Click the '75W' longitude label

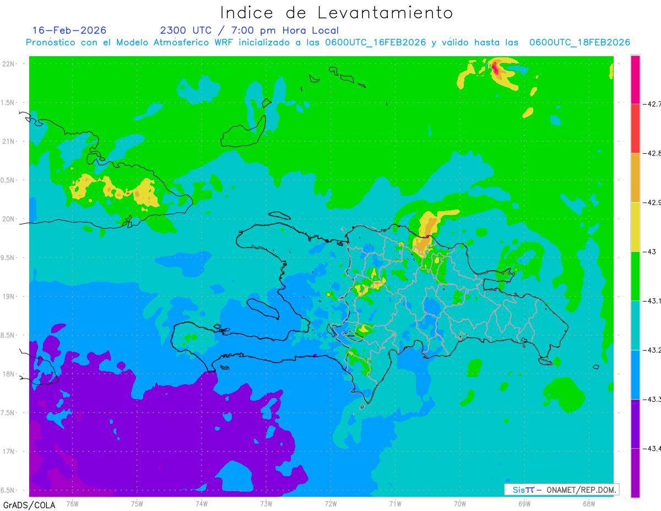[137, 504]
